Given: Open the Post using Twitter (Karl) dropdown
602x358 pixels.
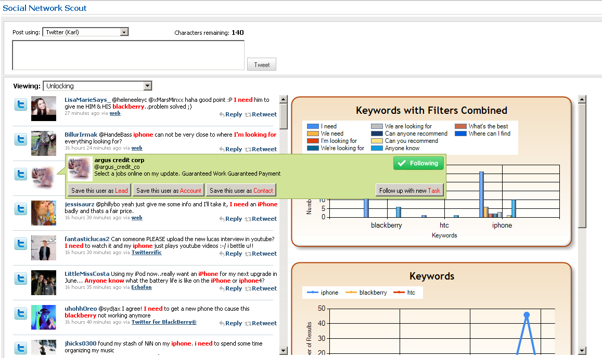Looking at the screenshot, I should click(x=85, y=32).
